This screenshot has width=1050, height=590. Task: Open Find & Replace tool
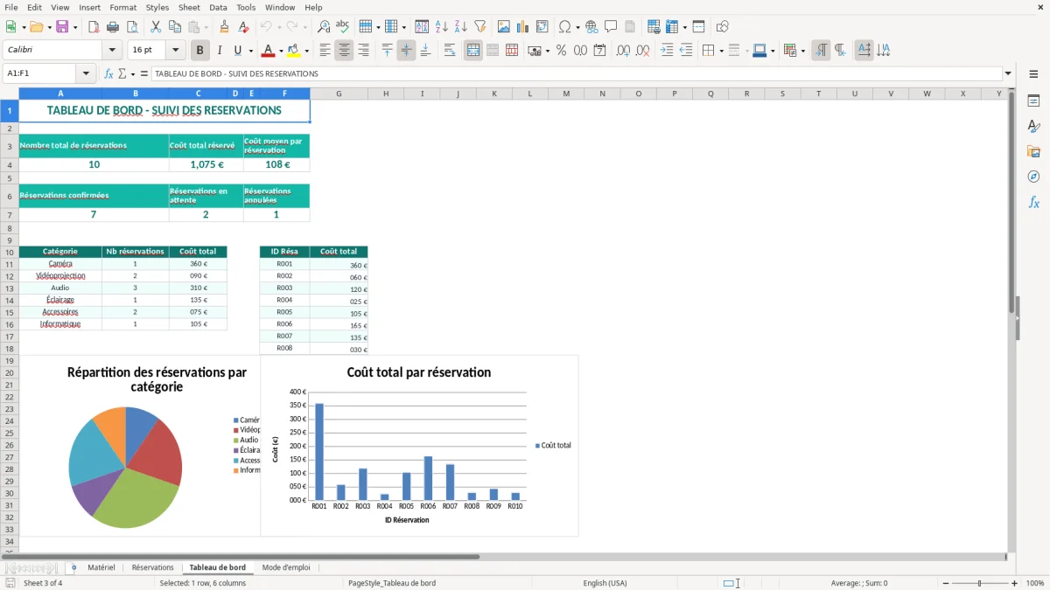pyautogui.click(x=324, y=27)
